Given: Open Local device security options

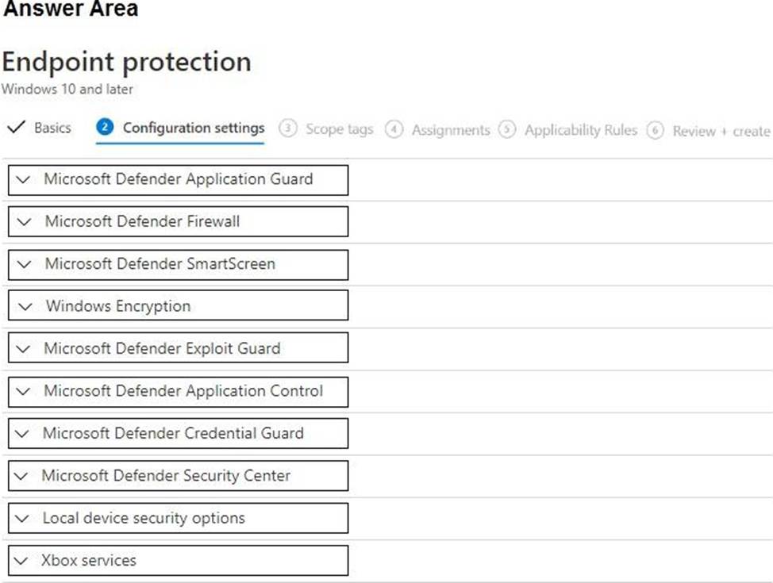Looking at the screenshot, I should (x=178, y=518).
